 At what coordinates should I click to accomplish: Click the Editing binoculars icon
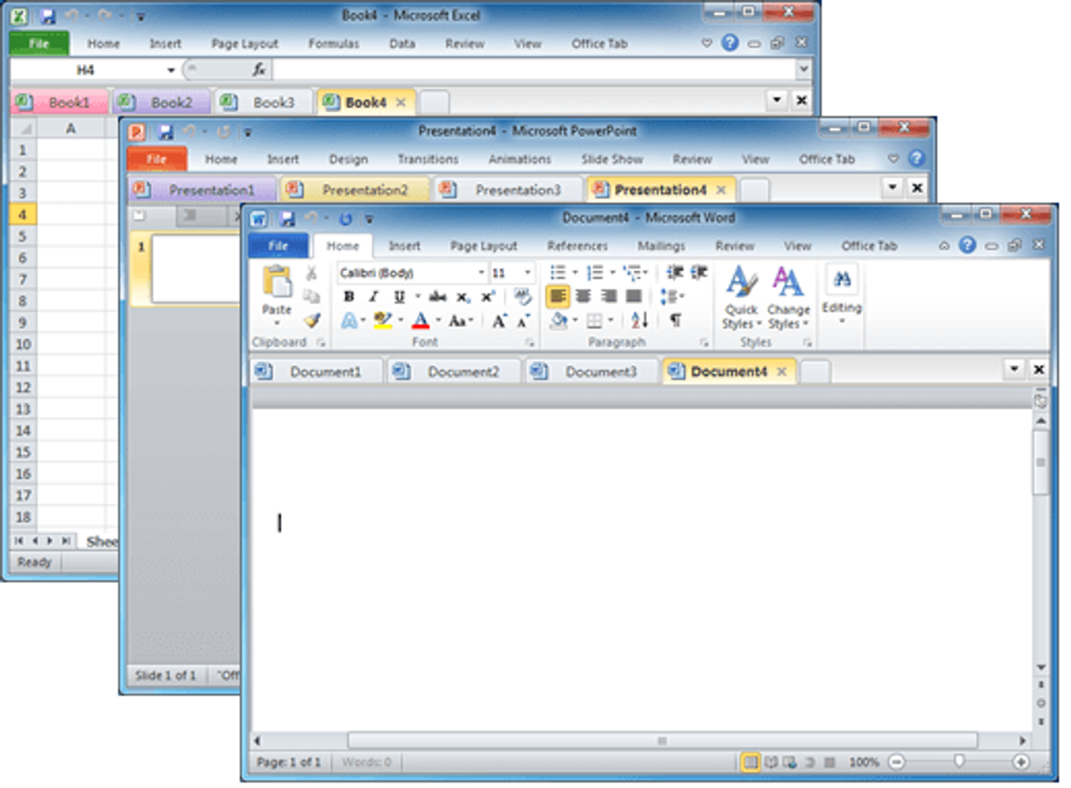pos(842,279)
